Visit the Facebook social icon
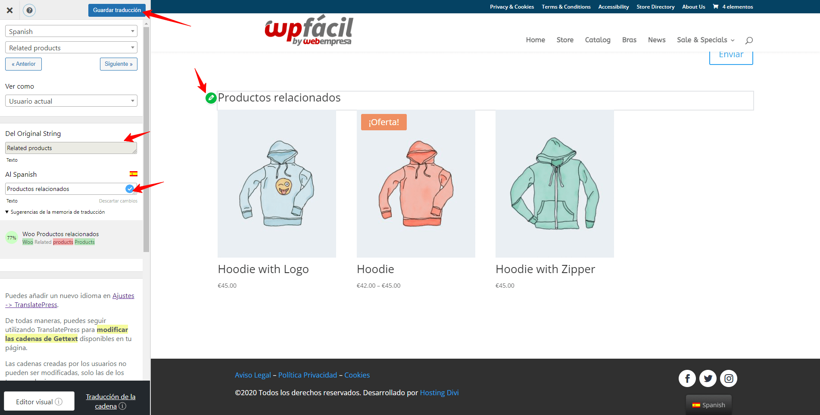Image resolution: width=820 pixels, height=415 pixels. pos(687,378)
